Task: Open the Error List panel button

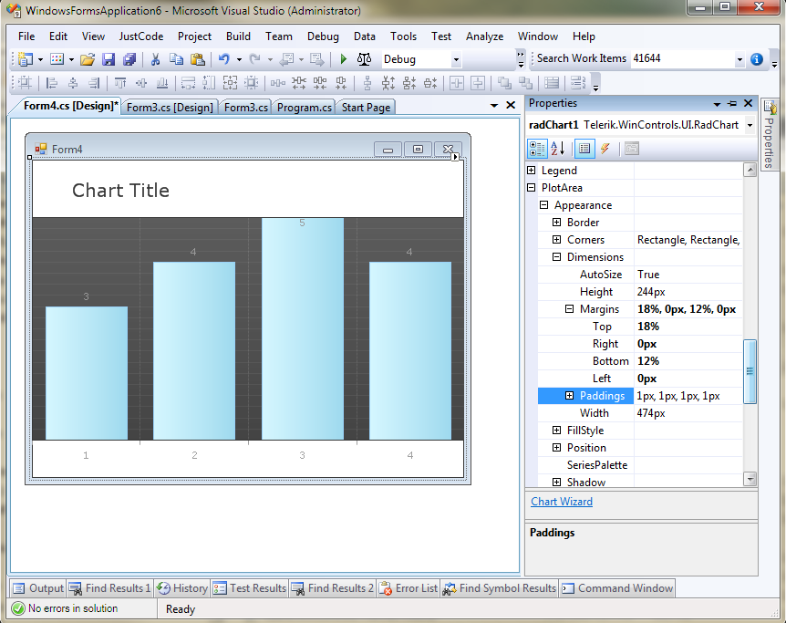Action: click(409, 588)
